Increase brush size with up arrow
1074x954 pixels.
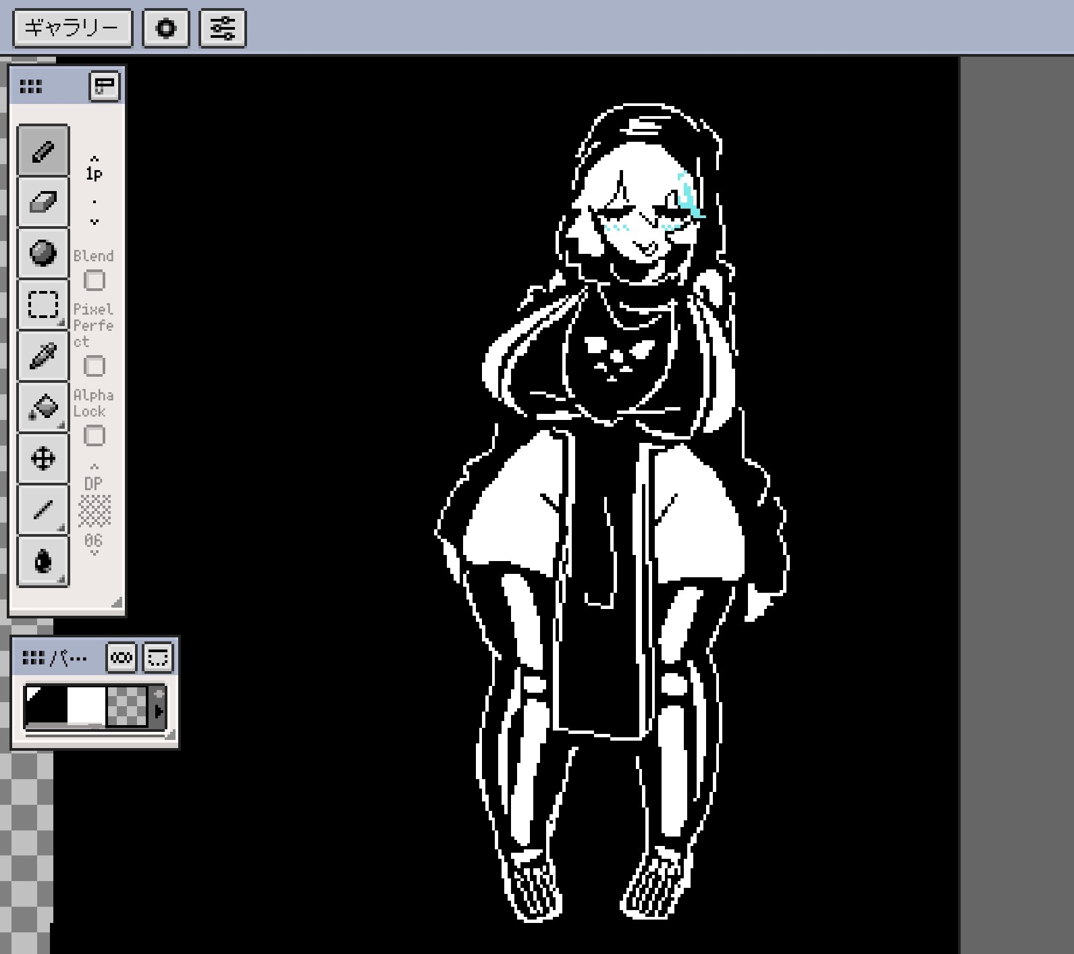[x=94, y=159]
